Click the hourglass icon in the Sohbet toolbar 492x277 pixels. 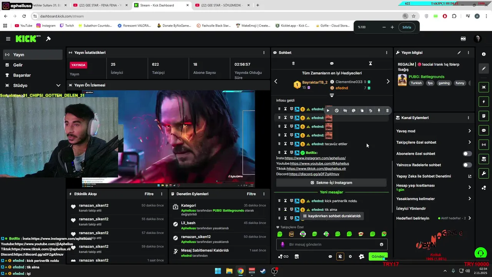[371, 63]
